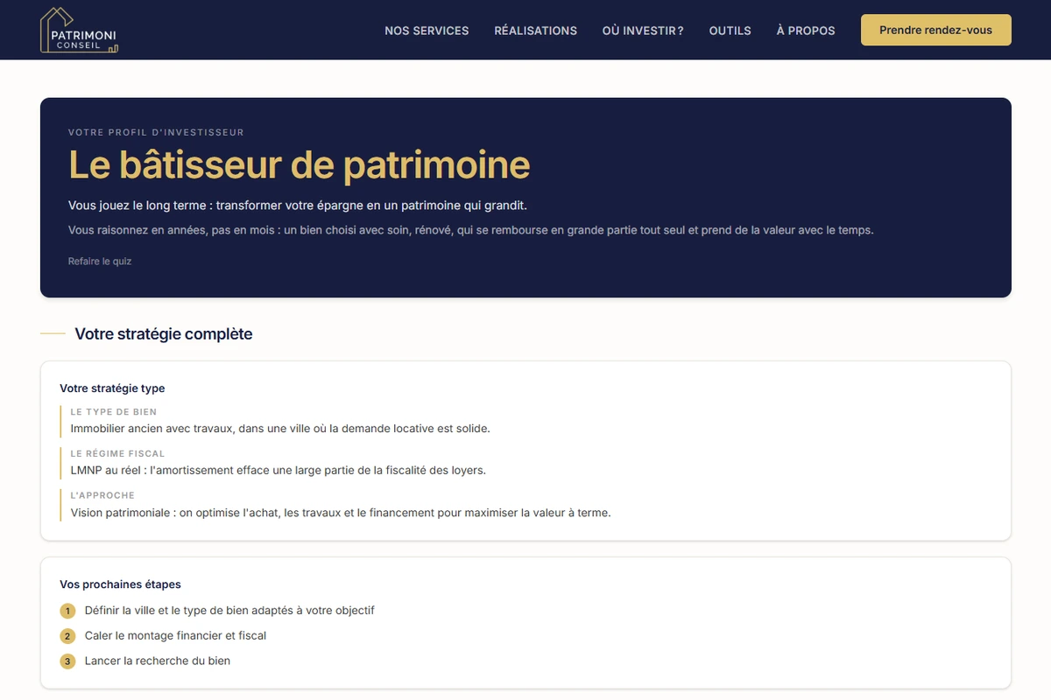
Task: Click the Votre stratégie type title
Action: [x=112, y=388]
